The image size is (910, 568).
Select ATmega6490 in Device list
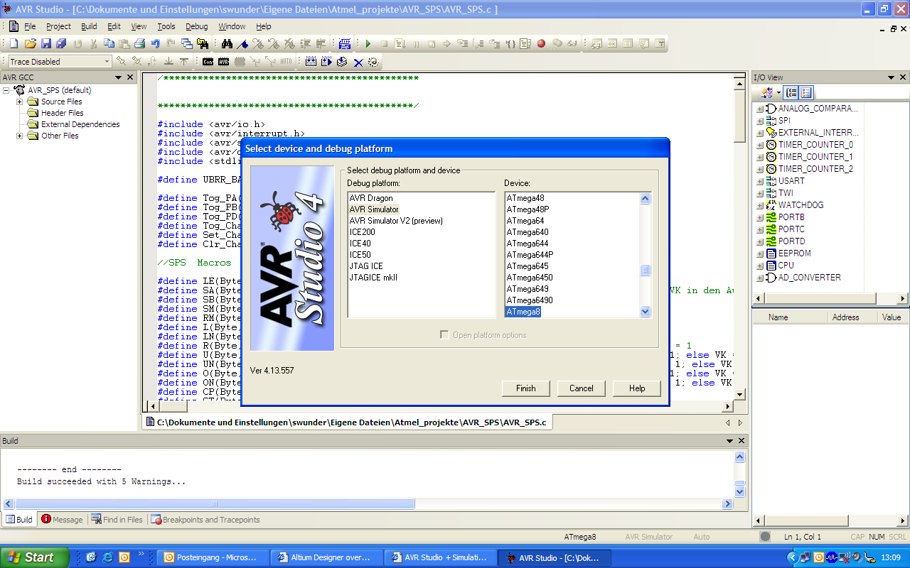pyautogui.click(x=530, y=300)
